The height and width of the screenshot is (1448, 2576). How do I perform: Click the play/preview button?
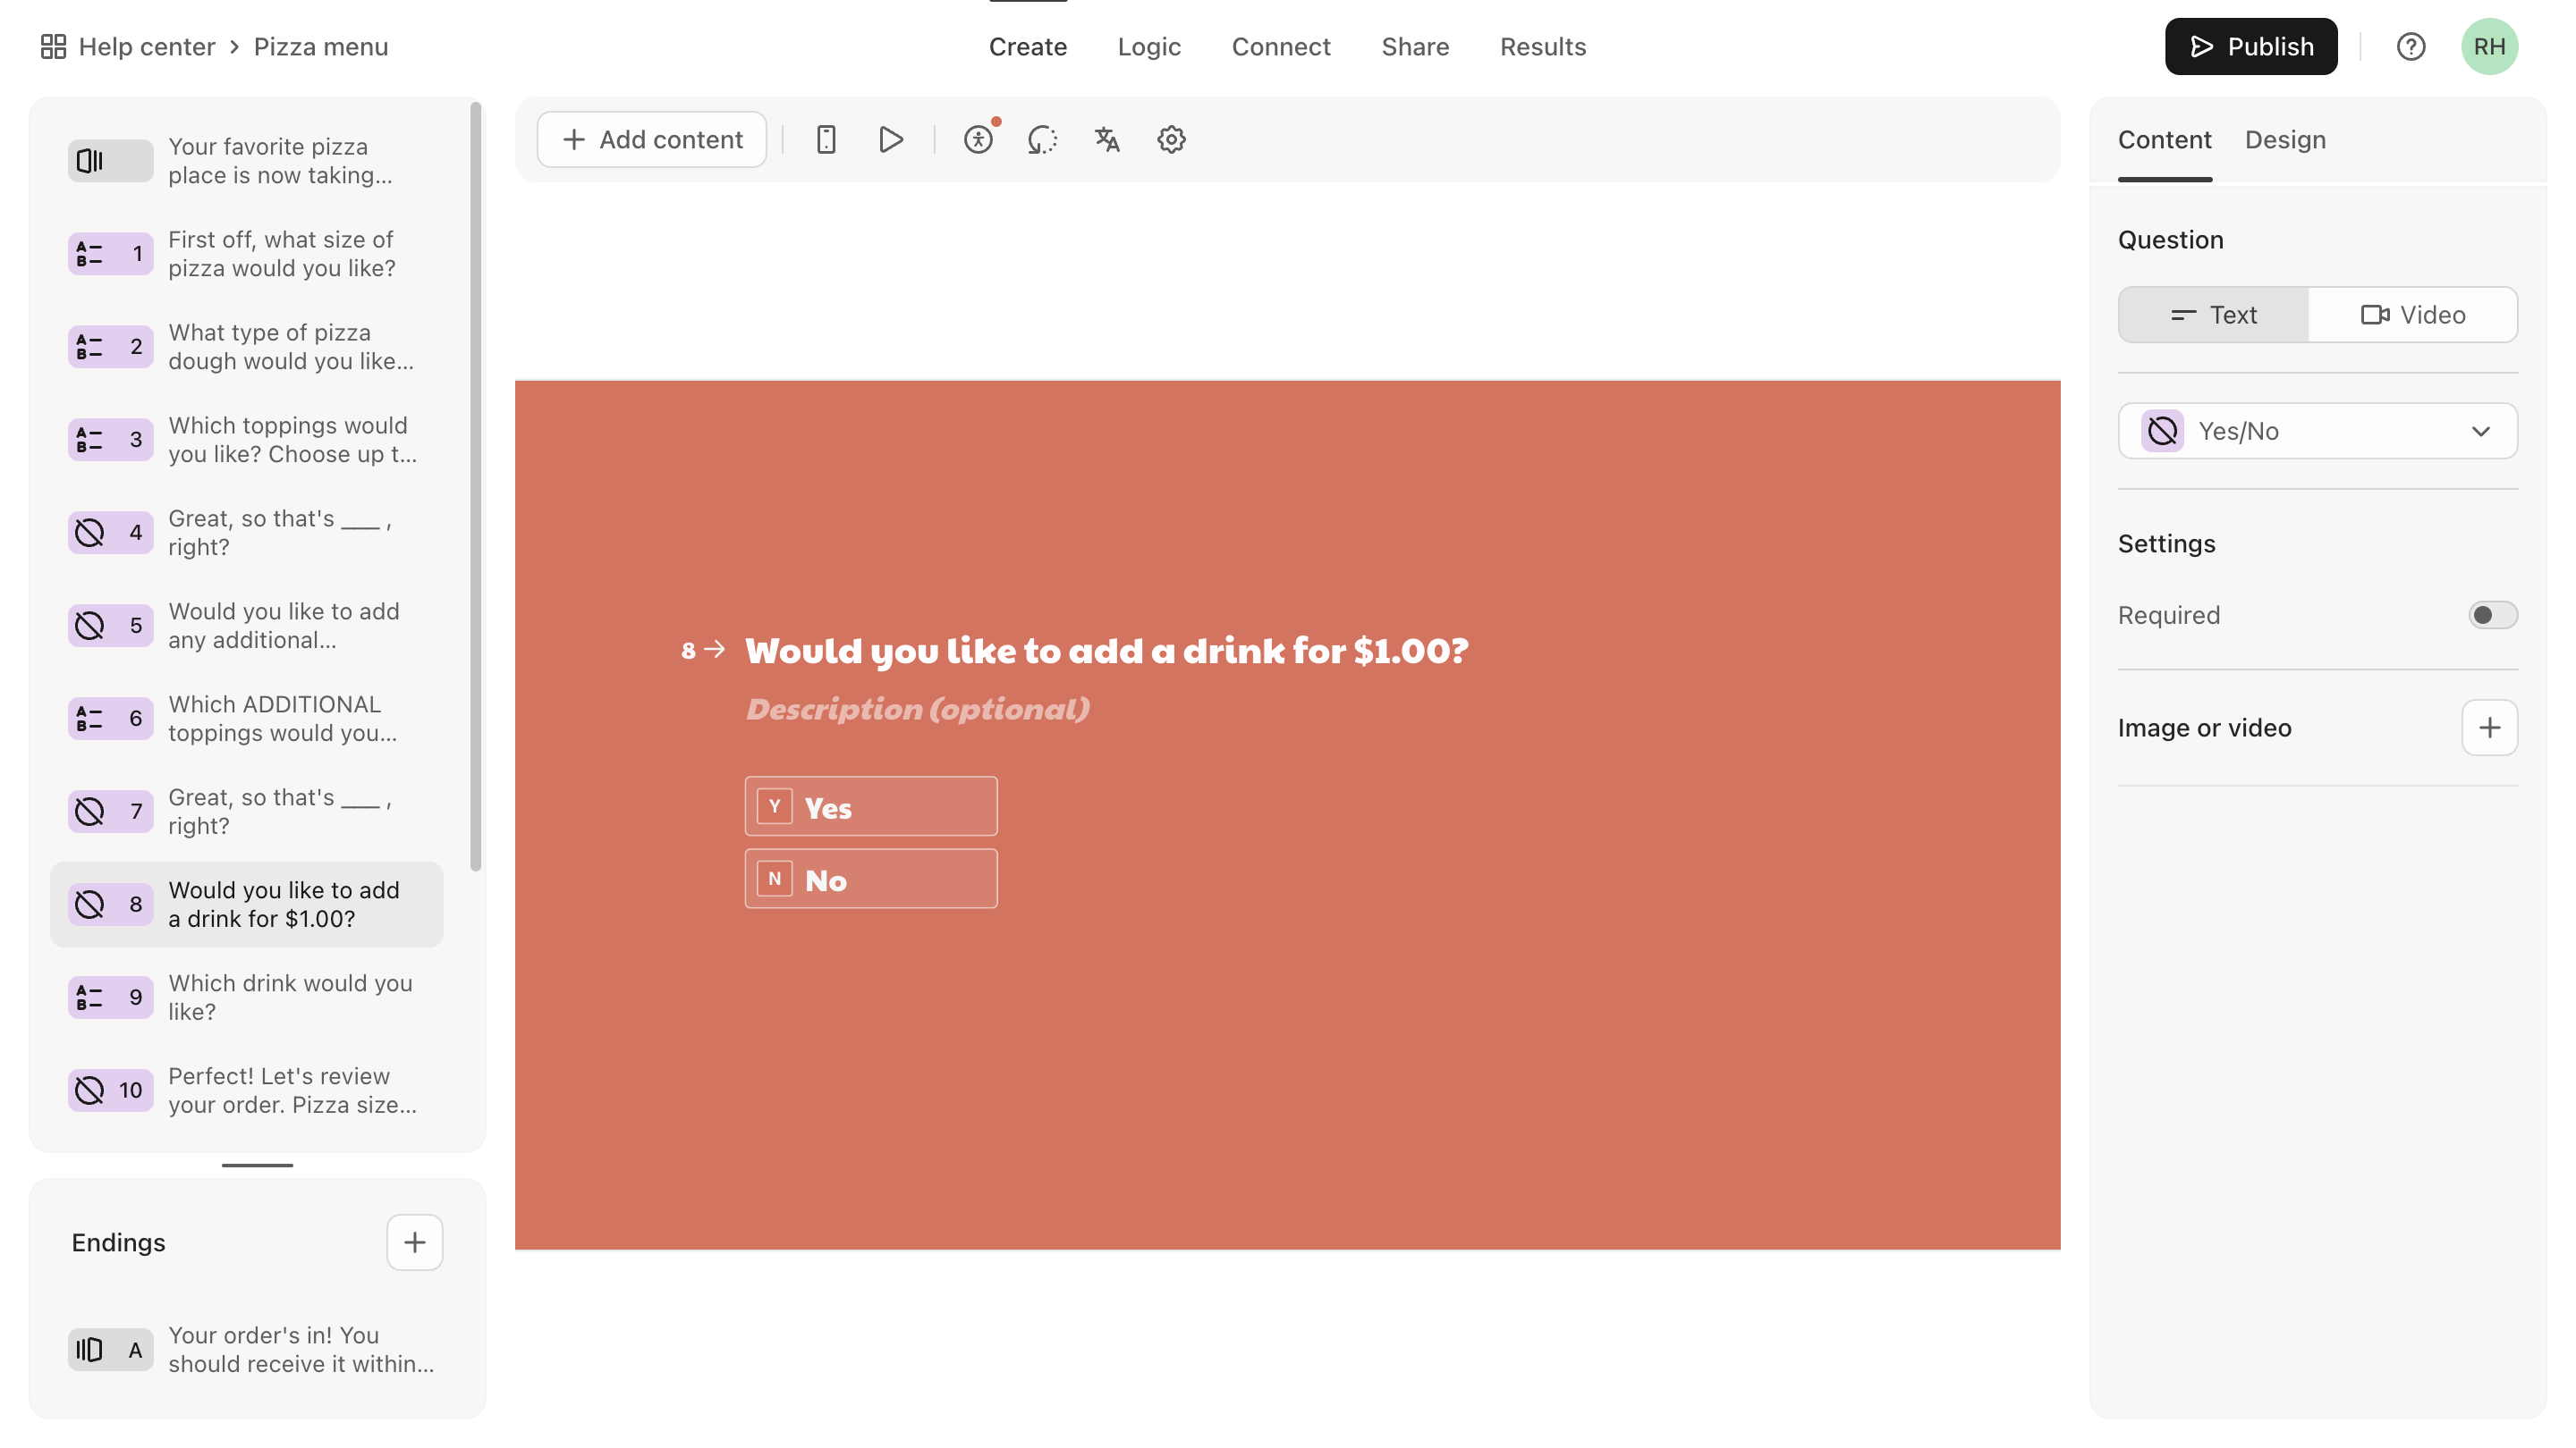click(x=890, y=138)
